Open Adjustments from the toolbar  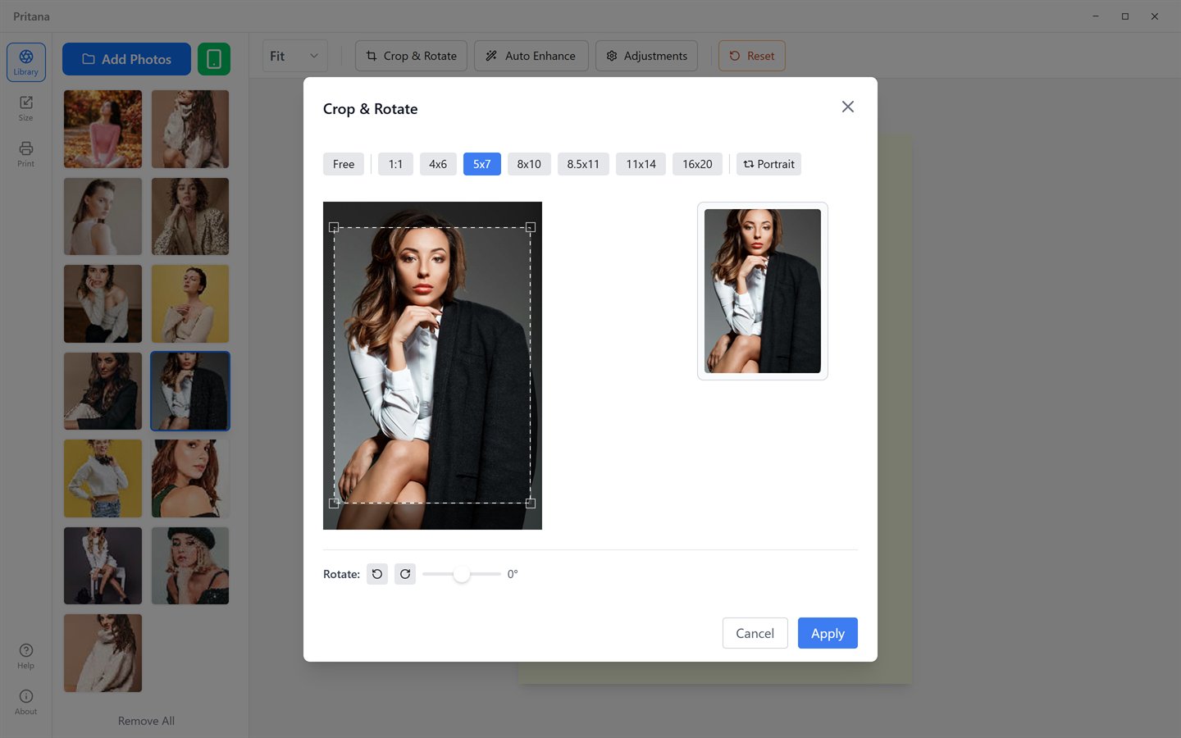(646, 56)
